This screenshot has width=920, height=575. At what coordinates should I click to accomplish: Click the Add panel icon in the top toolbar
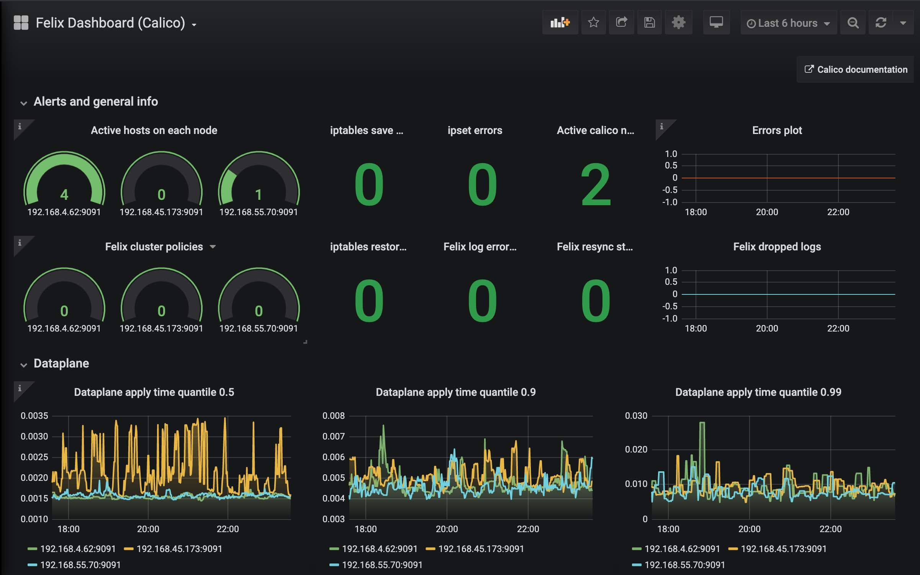[x=560, y=23]
